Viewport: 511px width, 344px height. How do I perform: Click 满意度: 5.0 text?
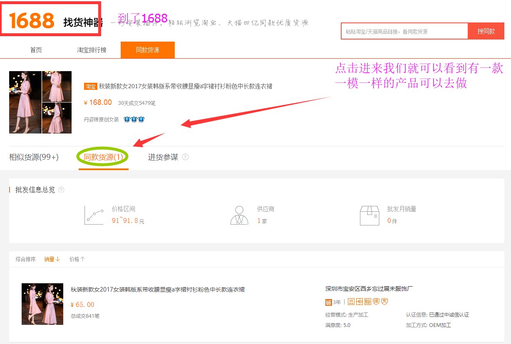(338, 325)
